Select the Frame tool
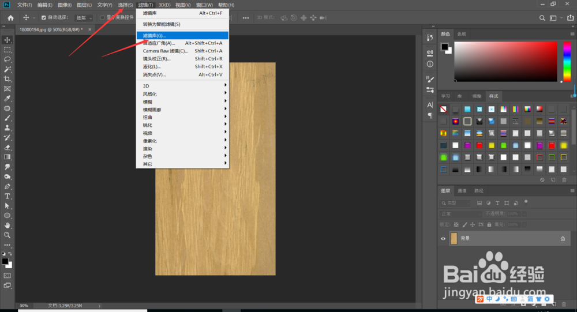The width and height of the screenshot is (577, 312). coord(7,89)
